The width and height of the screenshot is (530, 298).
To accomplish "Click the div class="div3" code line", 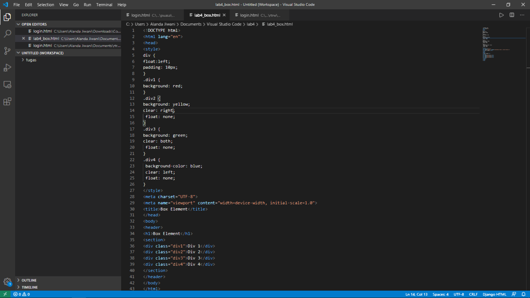I will [179, 258].
